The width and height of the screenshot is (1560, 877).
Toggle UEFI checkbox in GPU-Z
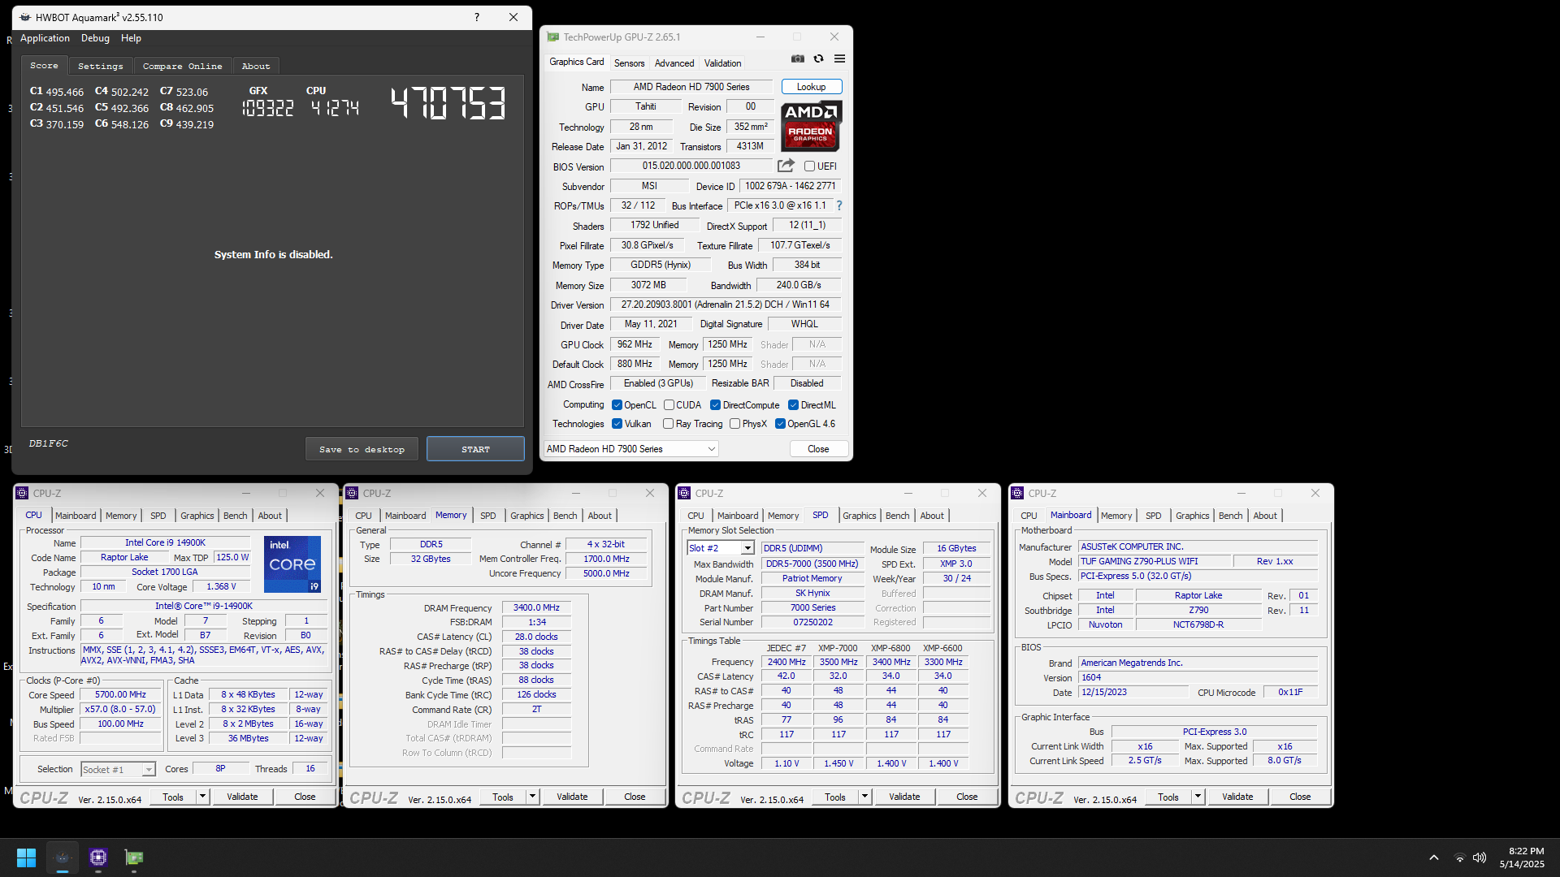809,166
